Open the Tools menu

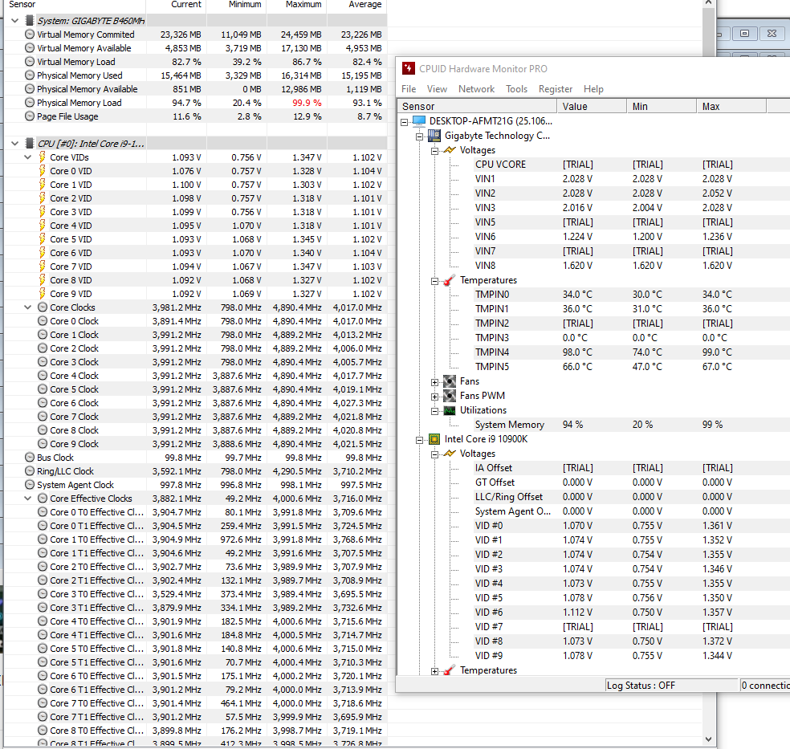click(516, 89)
